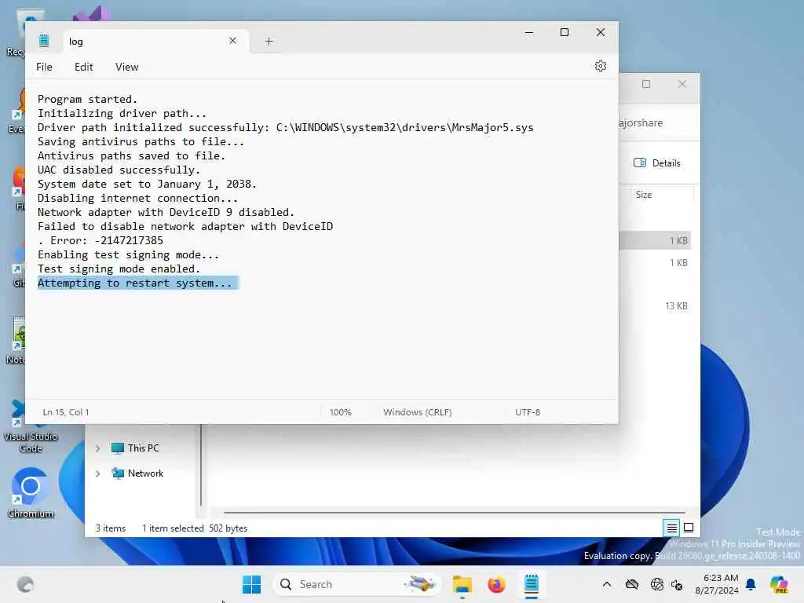This screenshot has width=804, height=603.
Task: Click Notepad icon in taskbar
Action: [532, 584]
